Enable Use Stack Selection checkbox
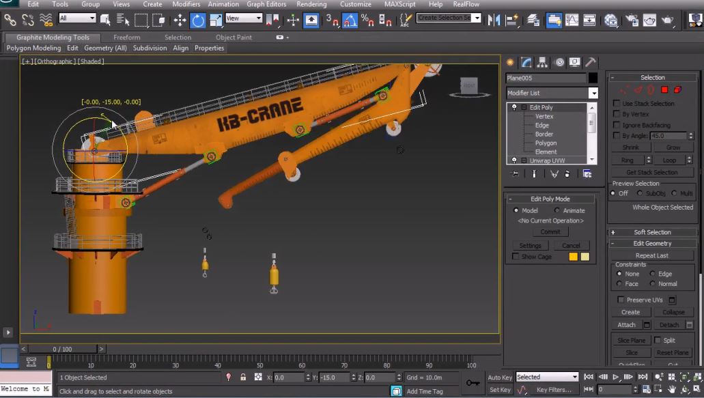Screen dimensions: 704x398 617,103
